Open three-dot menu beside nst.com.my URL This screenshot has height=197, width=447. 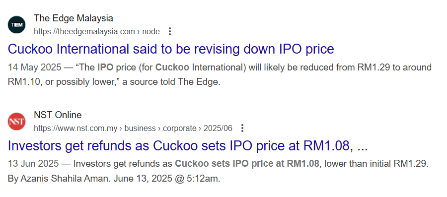tap(242, 128)
